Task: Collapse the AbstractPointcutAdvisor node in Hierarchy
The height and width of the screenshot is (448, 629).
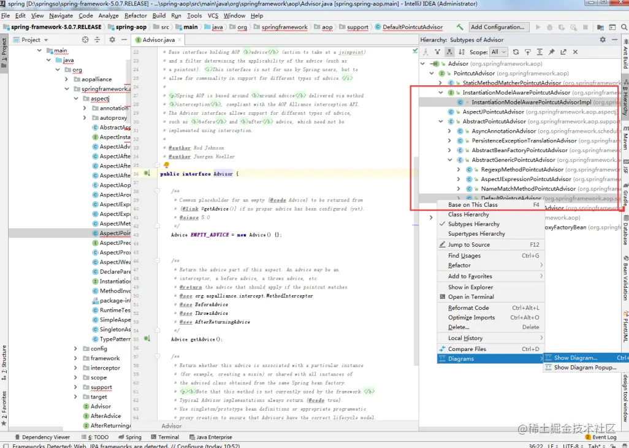Action: [441, 122]
